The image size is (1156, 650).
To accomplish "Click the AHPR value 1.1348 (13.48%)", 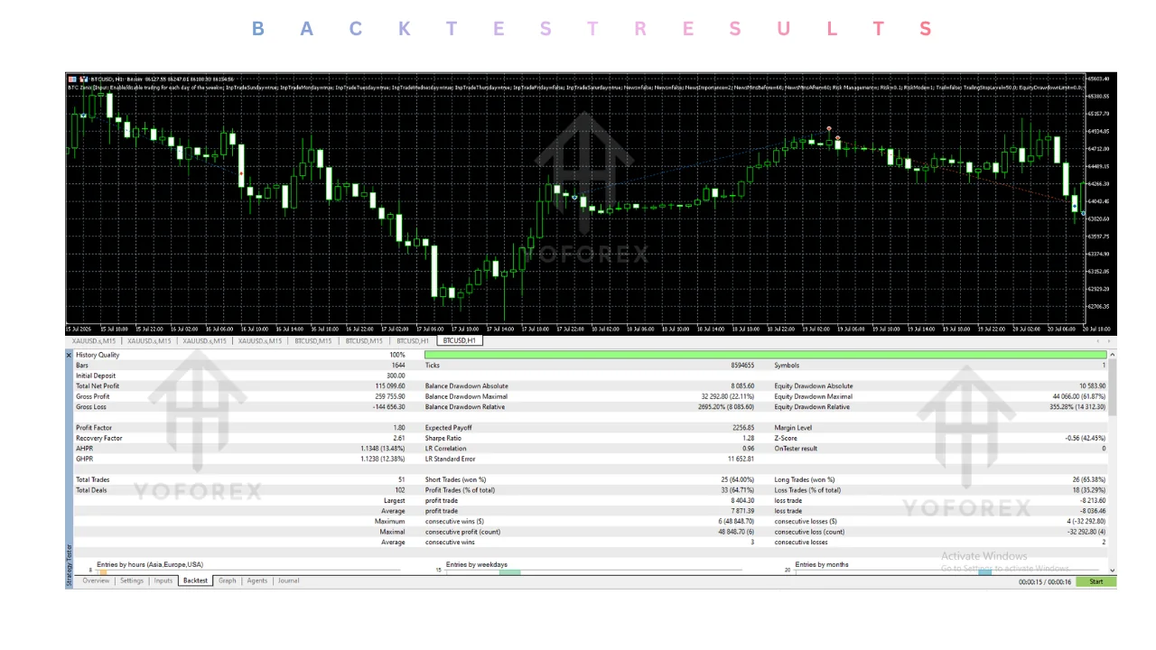I will (x=384, y=449).
